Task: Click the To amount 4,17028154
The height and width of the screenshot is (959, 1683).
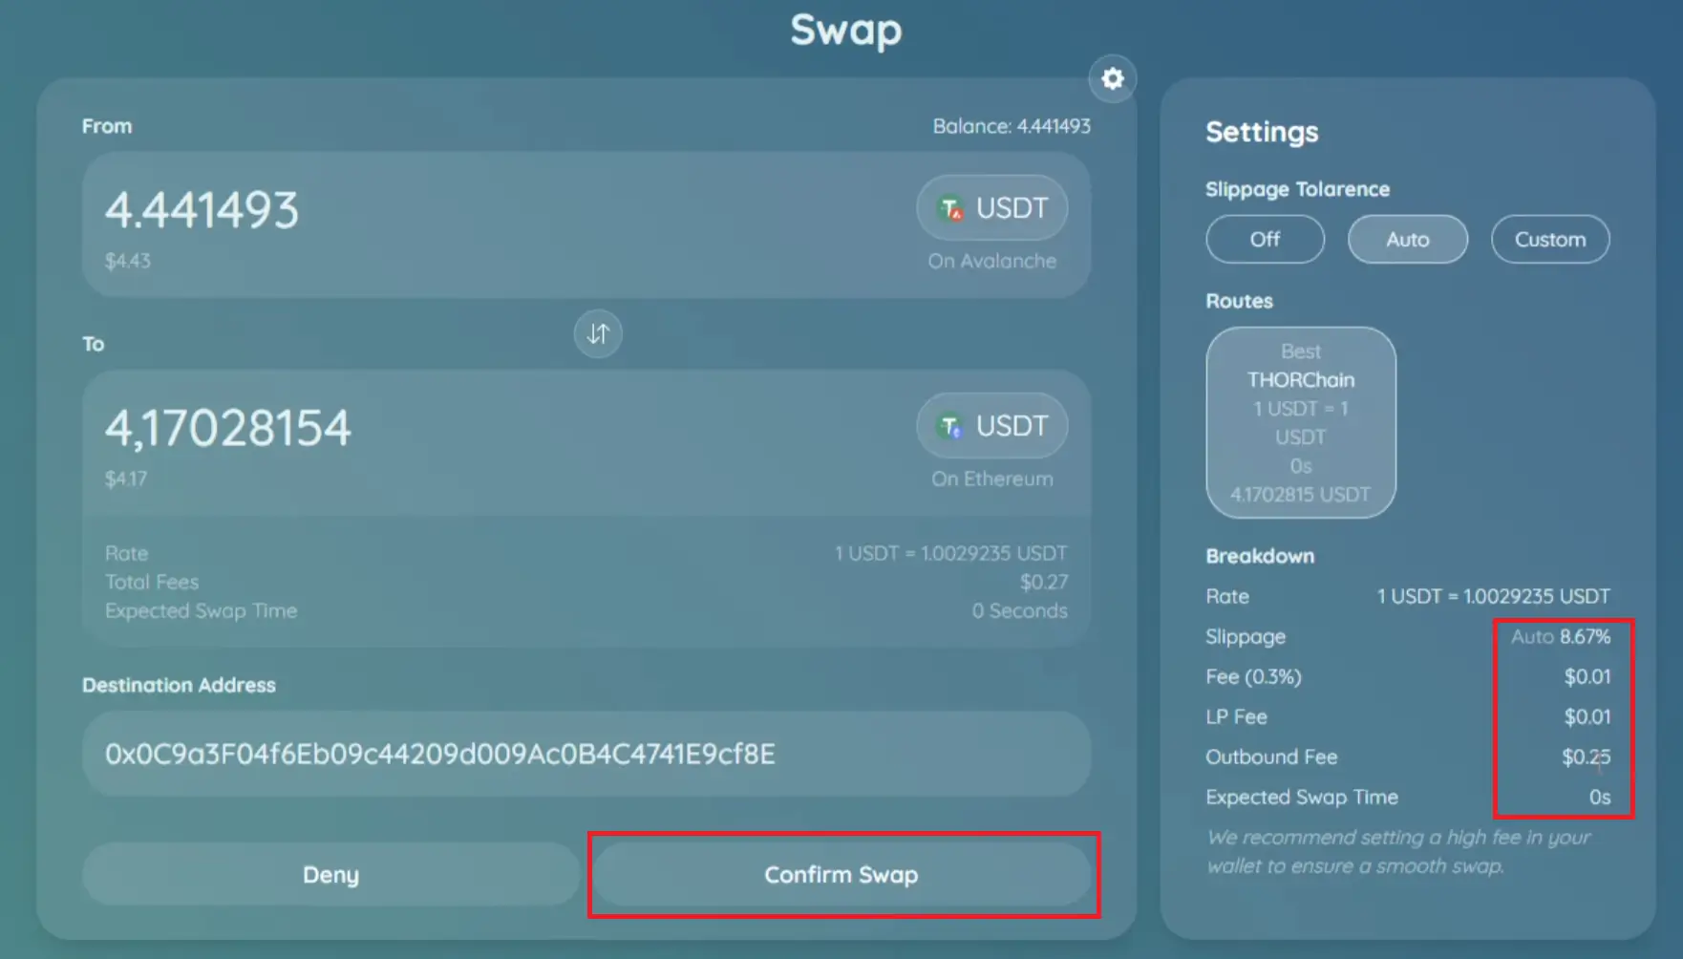Action: [228, 428]
